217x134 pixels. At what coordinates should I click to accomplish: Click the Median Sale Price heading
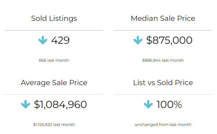tap(163, 19)
